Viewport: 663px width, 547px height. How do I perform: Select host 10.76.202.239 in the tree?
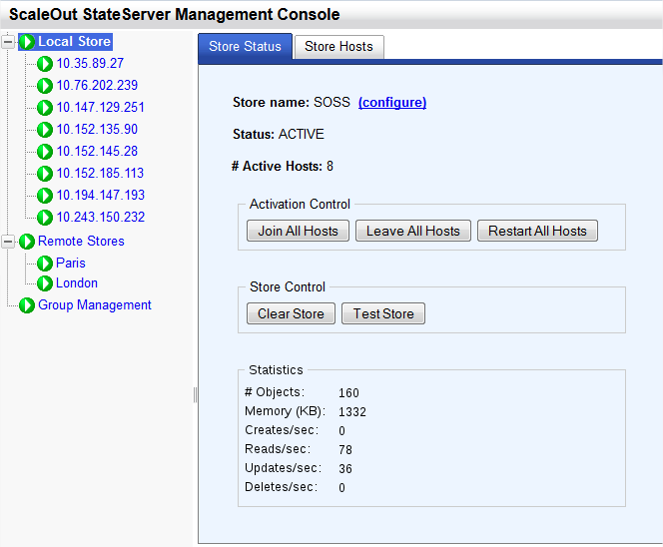pyautogui.click(x=97, y=86)
